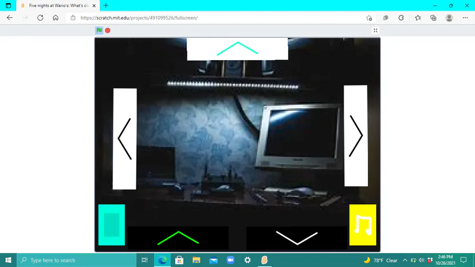Open browser extensions puzzle icon

401,18
